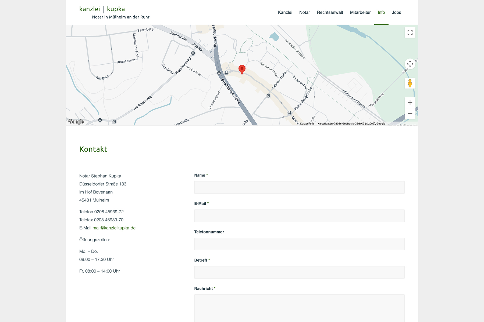Screen dimensions: 484x322
Task: Select the Street View pegman icon
Action: 410,83
